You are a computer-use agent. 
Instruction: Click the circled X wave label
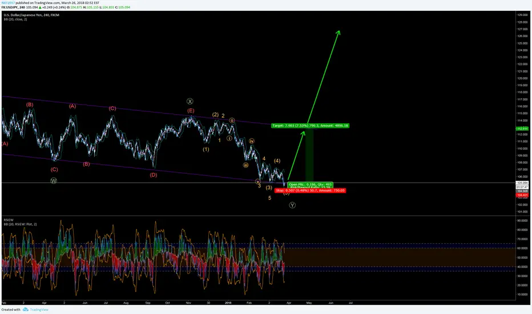[x=190, y=101]
